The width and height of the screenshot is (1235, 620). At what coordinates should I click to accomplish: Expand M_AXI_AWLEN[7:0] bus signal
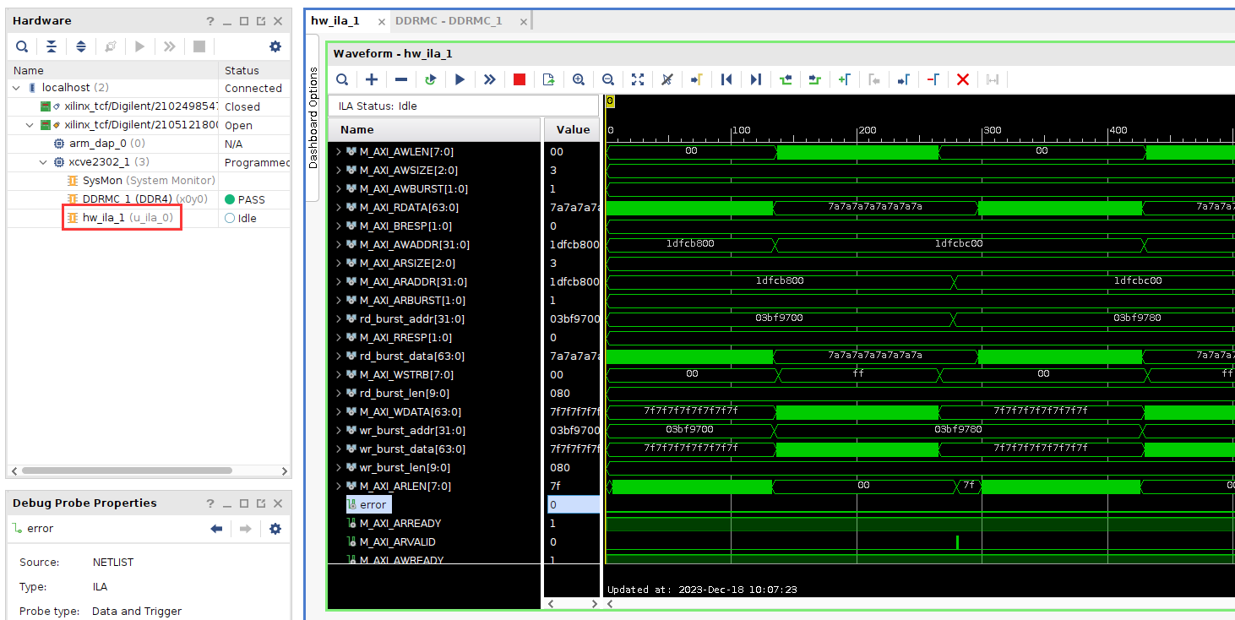(339, 152)
